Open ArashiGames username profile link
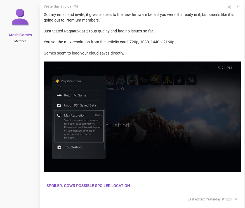This screenshot has width=245, height=208. point(20,35)
